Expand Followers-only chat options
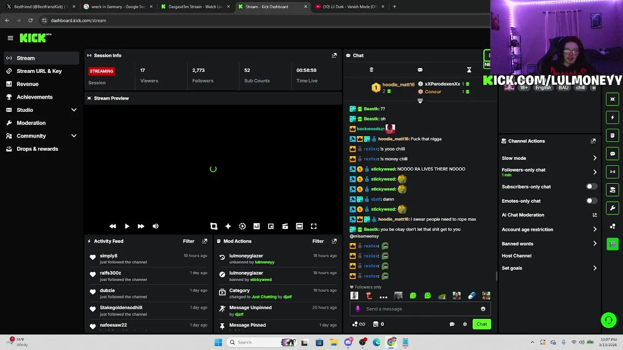The image size is (623, 350). point(595,172)
